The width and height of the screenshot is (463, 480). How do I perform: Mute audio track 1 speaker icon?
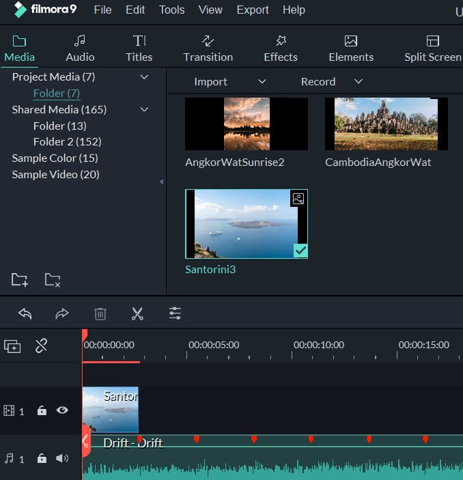tap(62, 458)
